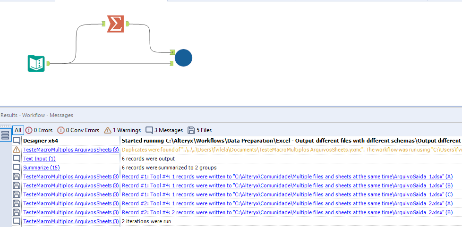Click file icon for ArquivoSaida_1.xlsx (A) row
Screen dimensions: 462x227
(x=17, y=177)
